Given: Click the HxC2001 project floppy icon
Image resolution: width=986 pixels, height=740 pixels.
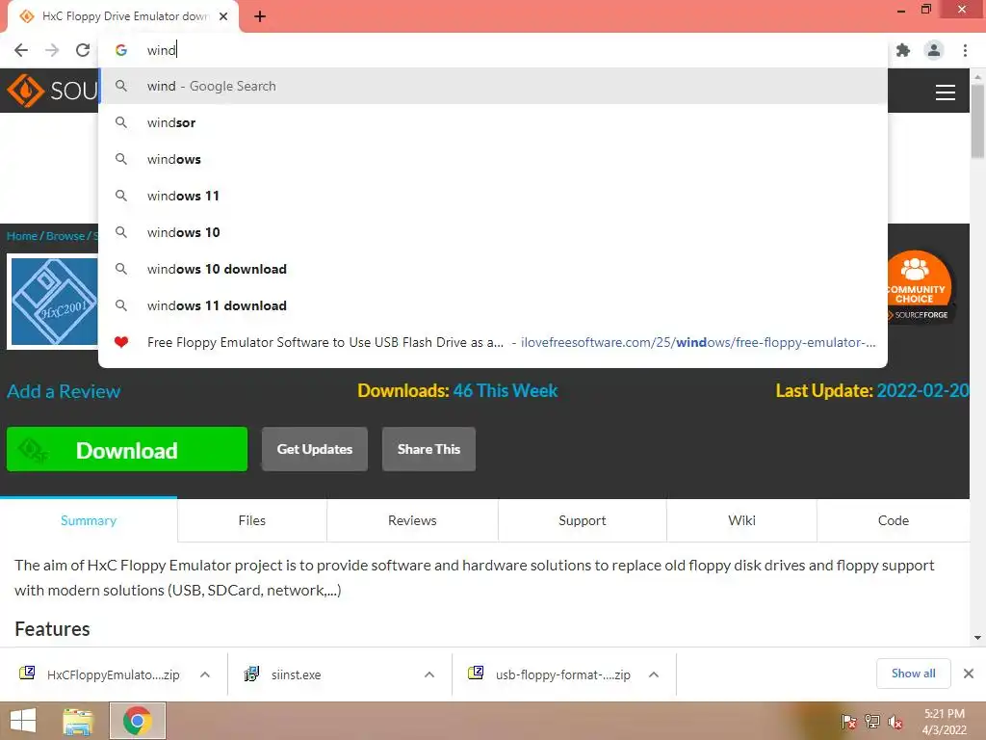Looking at the screenshot, I should coord(54,302).
